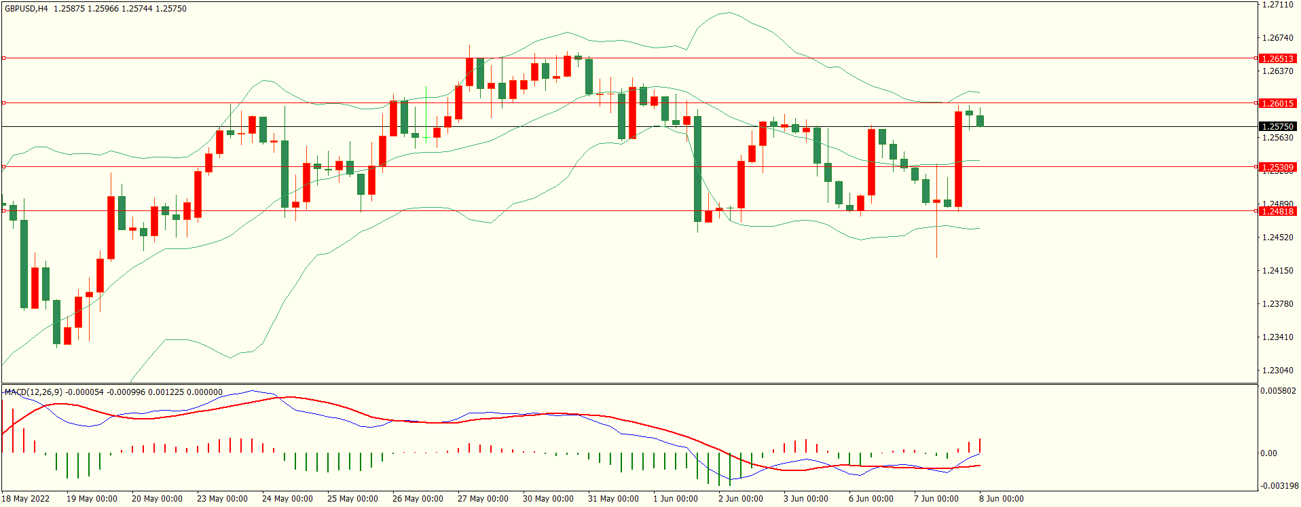Click the 25 May 00:00 date label
1301x507 pixels.
pyautogui.click(x=352, y=499)
